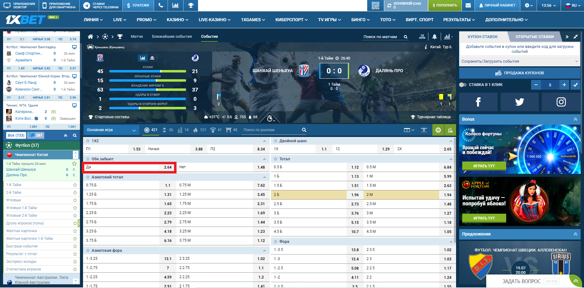Open Twitter social icon

(520, 102)
